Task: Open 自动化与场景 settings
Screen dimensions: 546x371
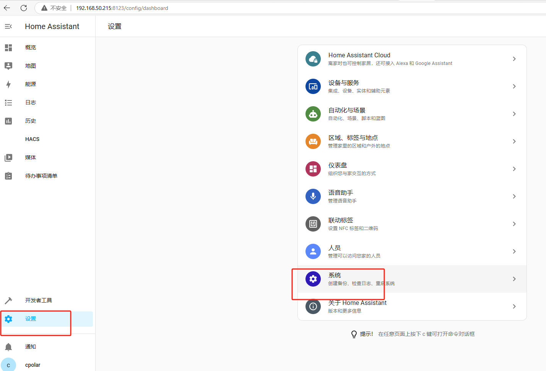Action: click(412, 114)
